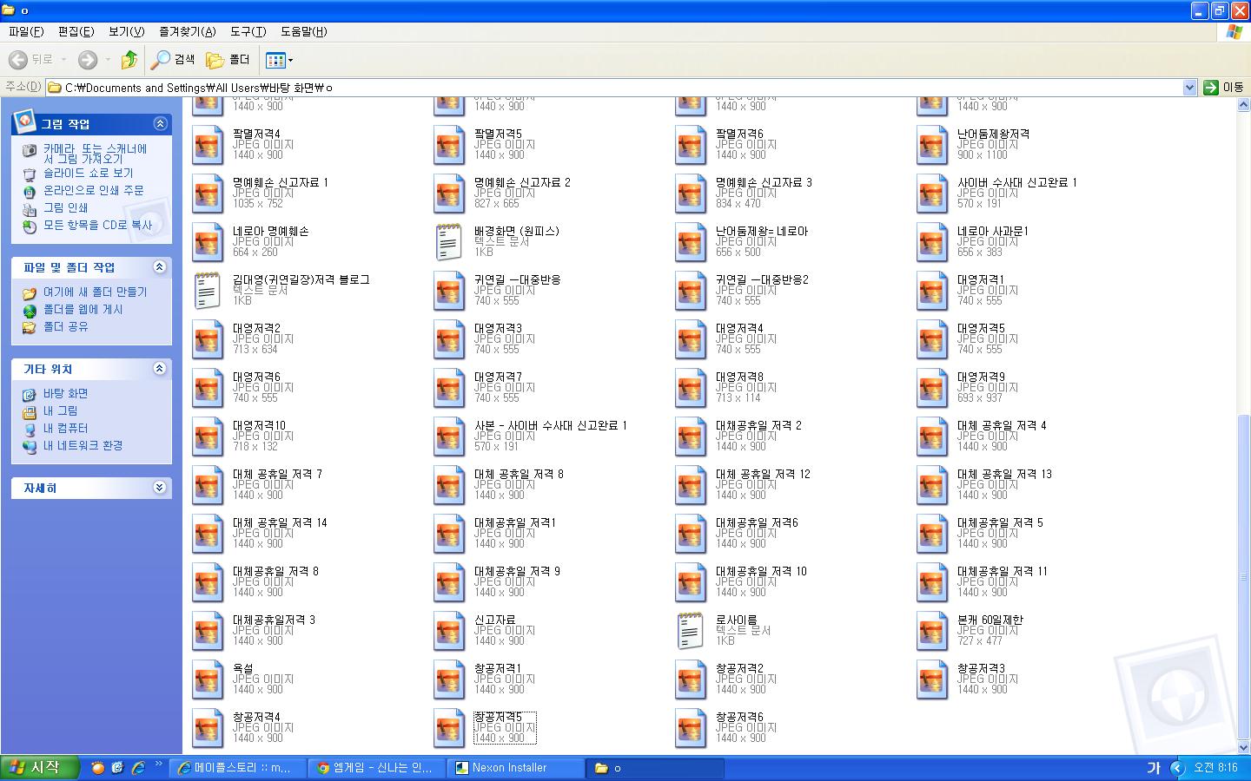Viewport: 1251px width, 781px height.
Task: Select 욕설 image file icon
Action: pyautogui.click(x=208, y=679)
